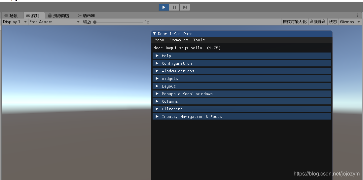This screenshot has height=180, width=363.
Task: Toggle 音频静音 (Mute Audio)
Action: tap(318, 22)
